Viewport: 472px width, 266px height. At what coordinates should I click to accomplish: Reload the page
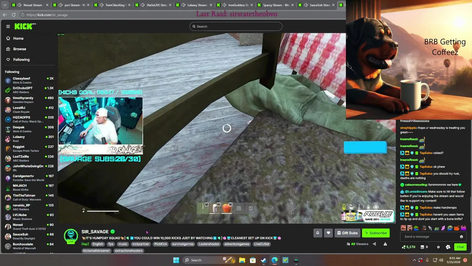[x=14, y=15]
